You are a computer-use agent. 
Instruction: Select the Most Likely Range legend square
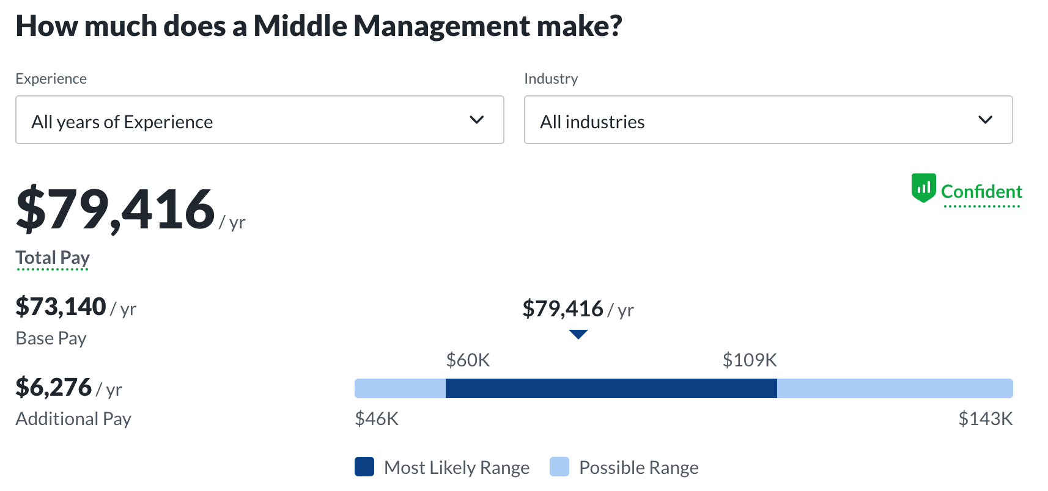(x=364, y=467)
